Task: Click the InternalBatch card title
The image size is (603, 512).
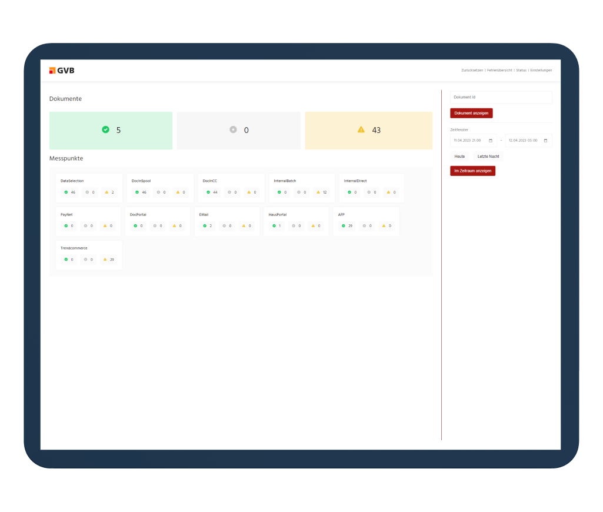Action: tap(285, 181)
